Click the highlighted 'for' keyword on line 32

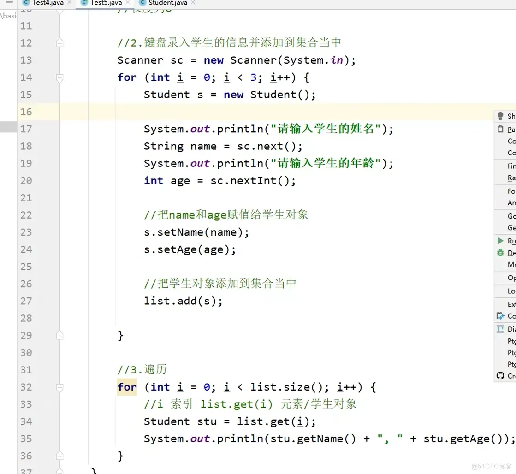[127, 387]
